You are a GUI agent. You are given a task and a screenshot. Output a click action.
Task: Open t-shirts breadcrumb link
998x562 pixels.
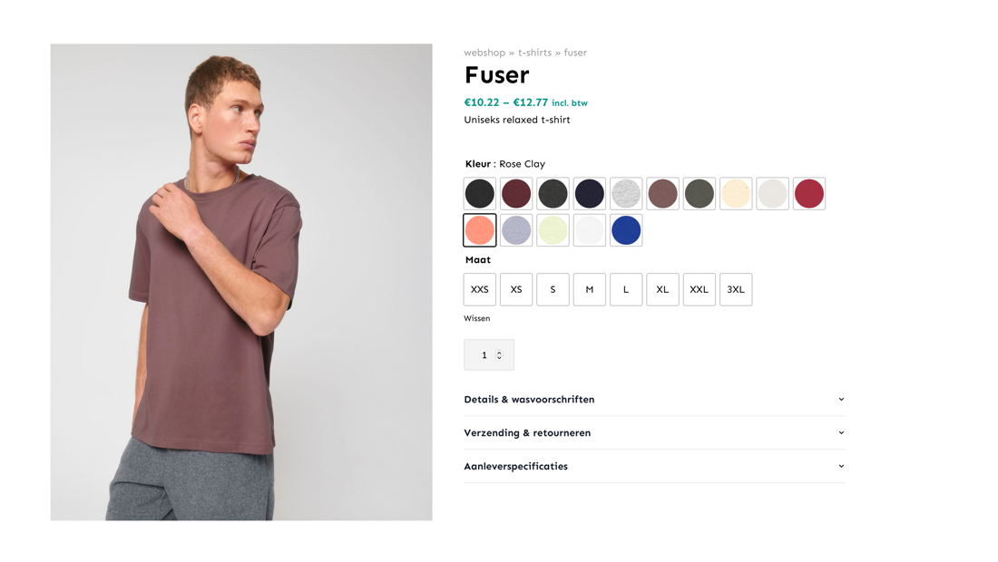click(534, 53)
